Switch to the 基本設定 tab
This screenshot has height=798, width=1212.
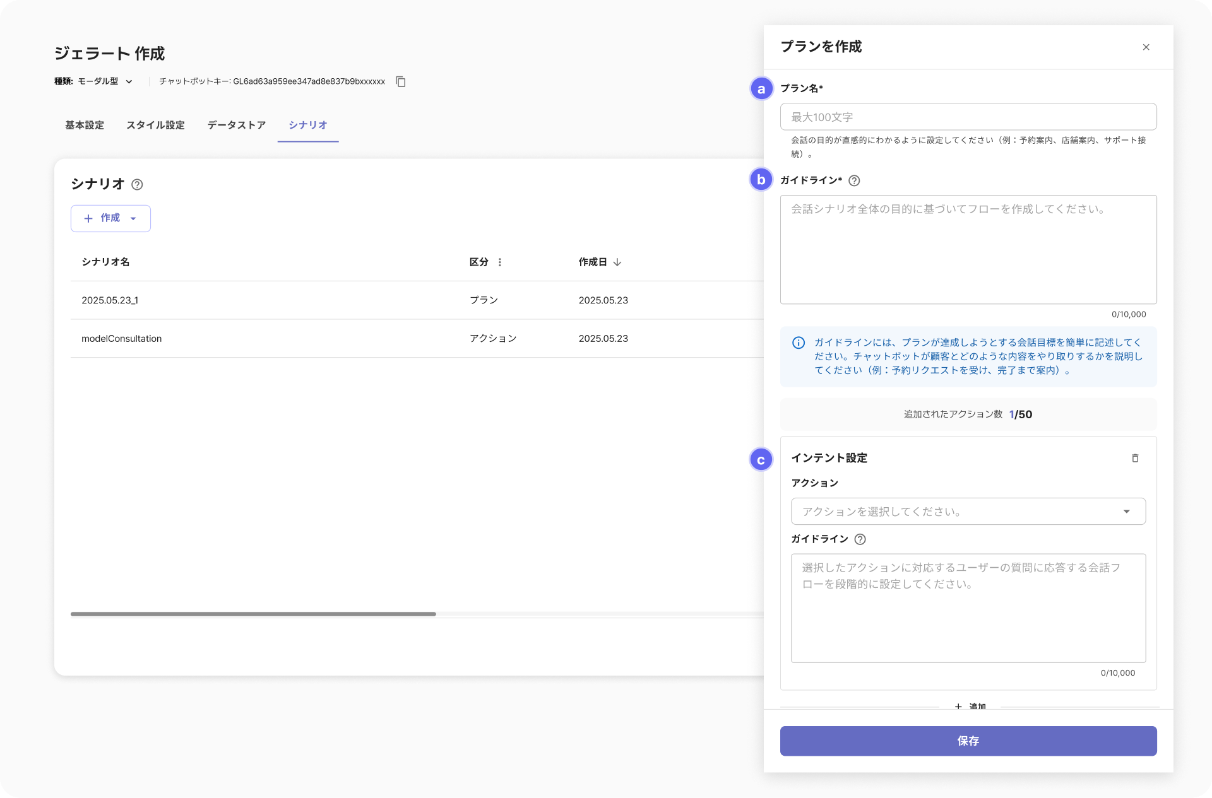pos(85,125)
